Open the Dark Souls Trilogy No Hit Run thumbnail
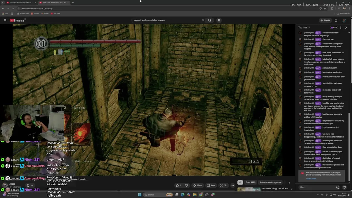The image size is (352, 198). point(249,189)
